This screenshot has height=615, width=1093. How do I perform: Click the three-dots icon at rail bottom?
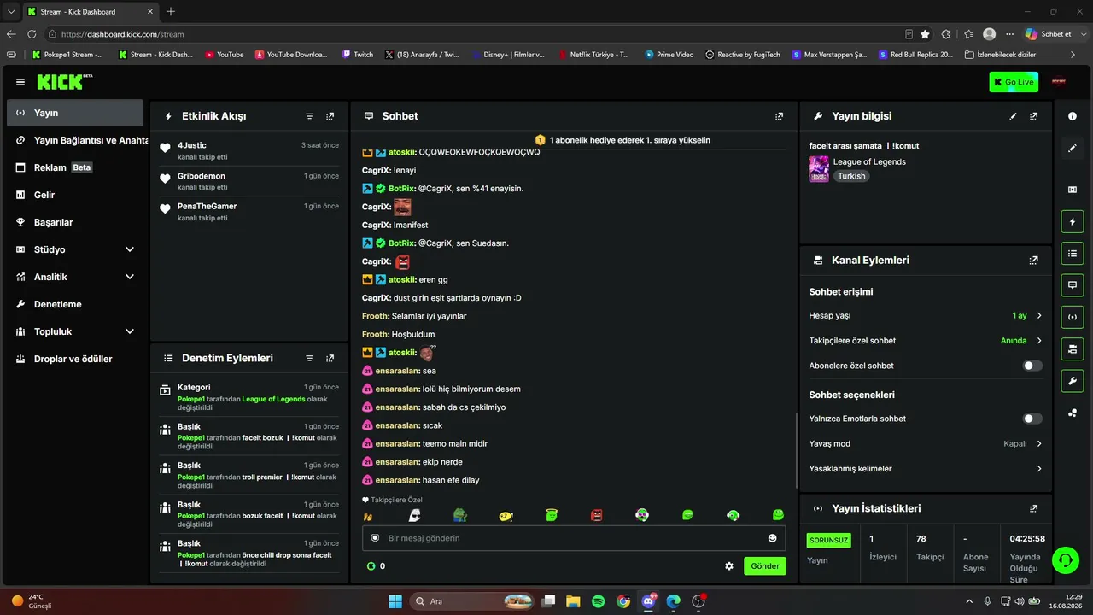1073,413
